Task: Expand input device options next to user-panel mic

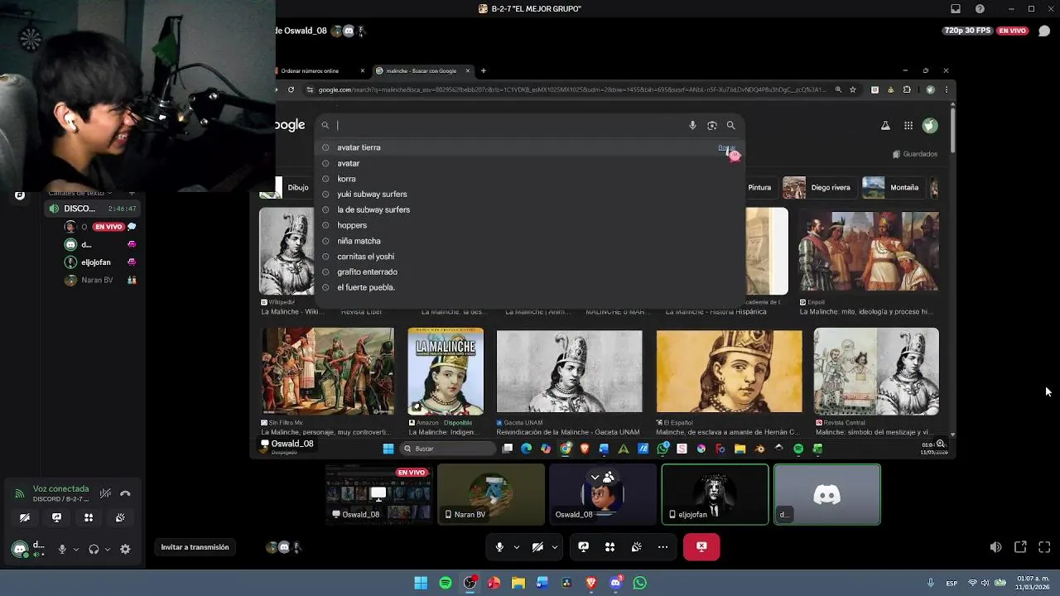Action: tap(76, 549)
